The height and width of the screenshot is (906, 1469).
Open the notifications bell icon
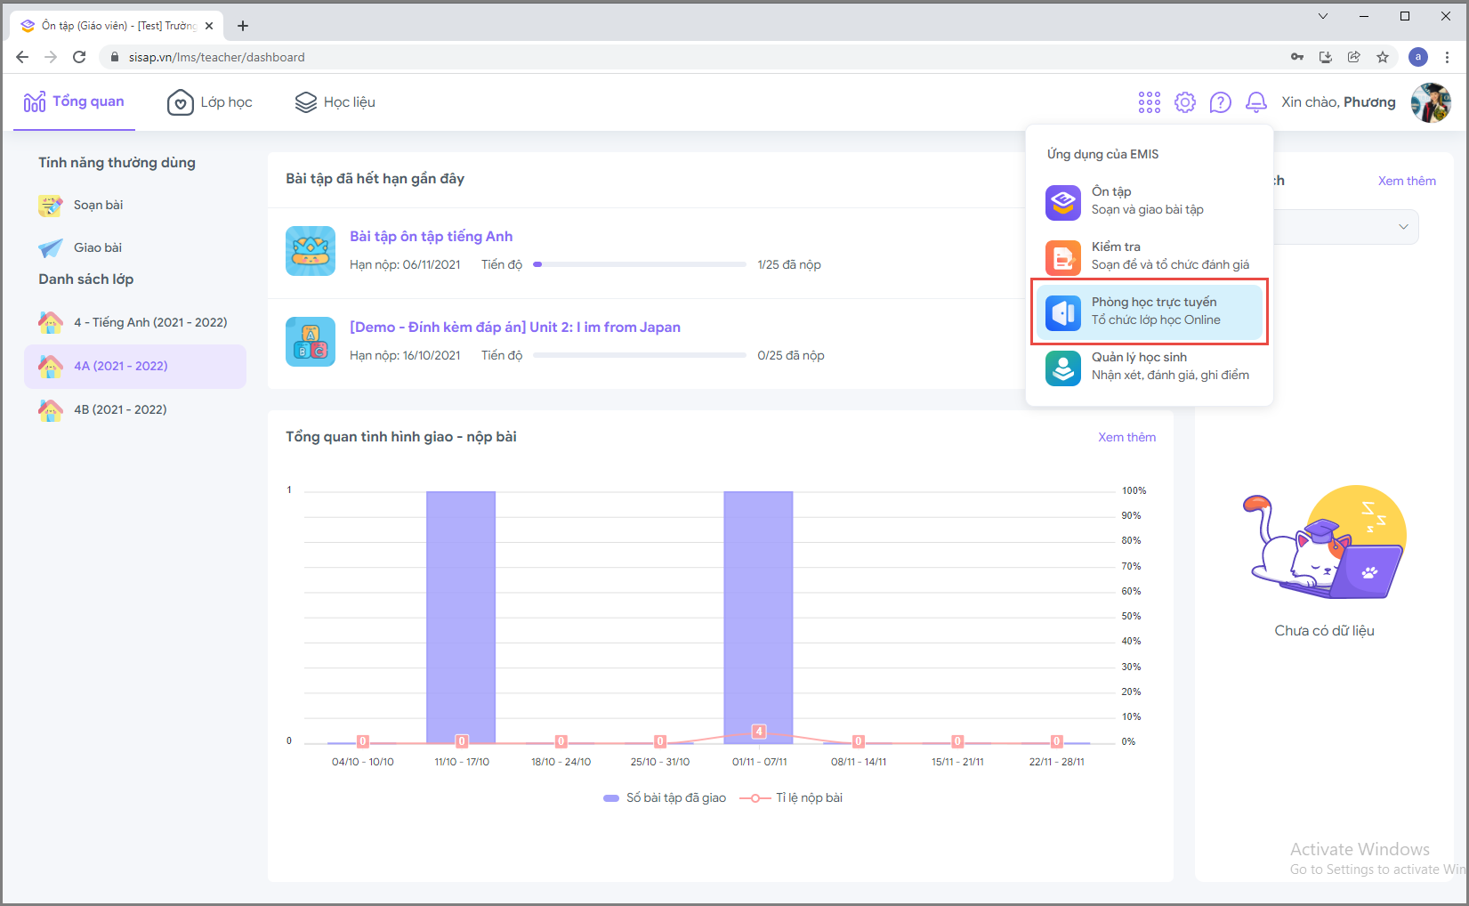click(1256, 102)
